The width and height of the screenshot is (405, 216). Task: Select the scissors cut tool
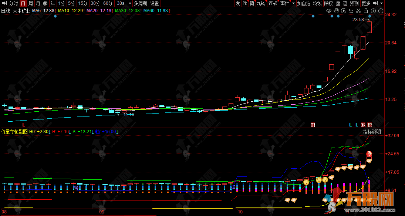click(358, 11)
